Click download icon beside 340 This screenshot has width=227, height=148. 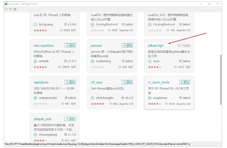[x=120, y=67]
